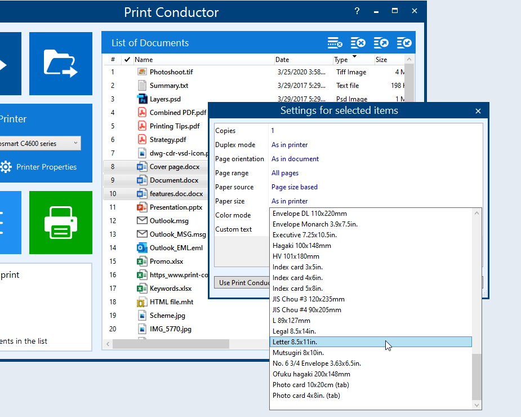521x417 pixels.
Task: Click the Printer Properties gear icon
Action: pos(6,167)
